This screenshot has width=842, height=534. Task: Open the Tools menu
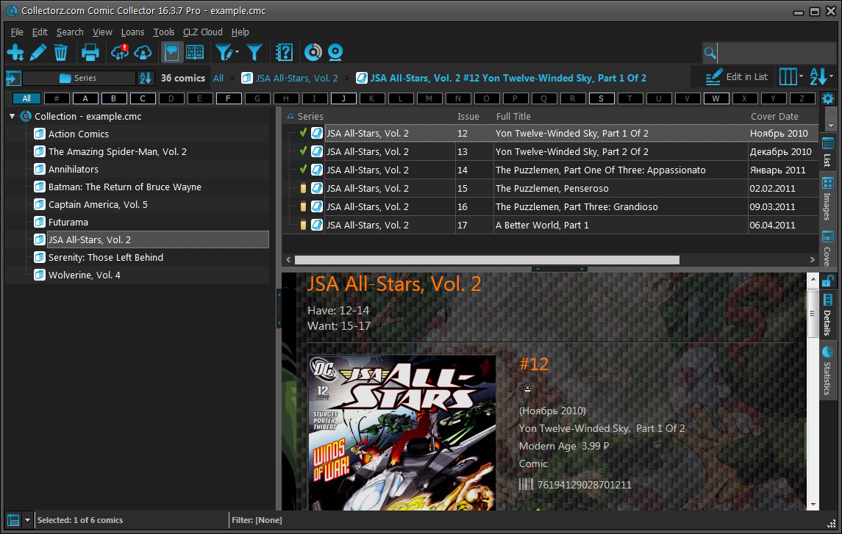pos(164,32)
